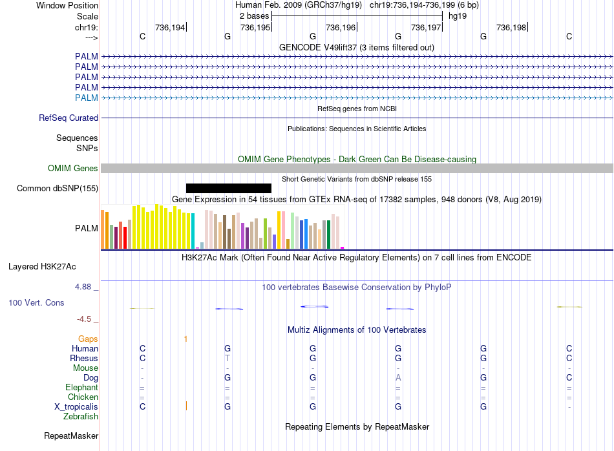
Task: Click the 'RefSeq genes from NCBI' title
Action: point(357,109)
